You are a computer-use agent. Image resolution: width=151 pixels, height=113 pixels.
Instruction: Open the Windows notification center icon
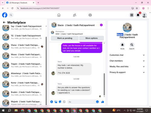146,110
